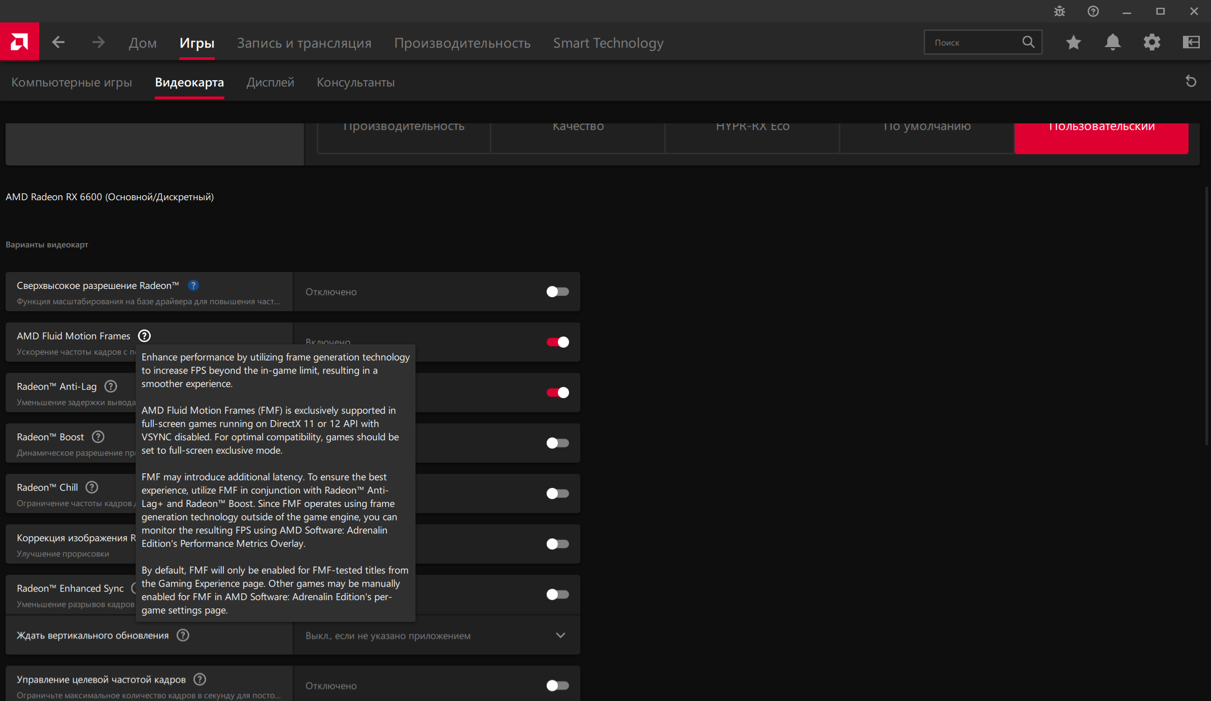Open Производительность top tab

(x=462, y=43)
